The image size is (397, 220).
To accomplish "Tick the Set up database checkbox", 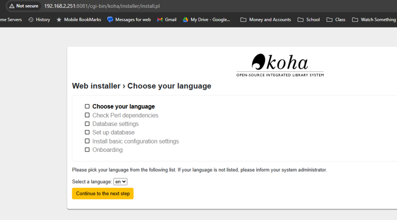I will [x=87, y=132].
